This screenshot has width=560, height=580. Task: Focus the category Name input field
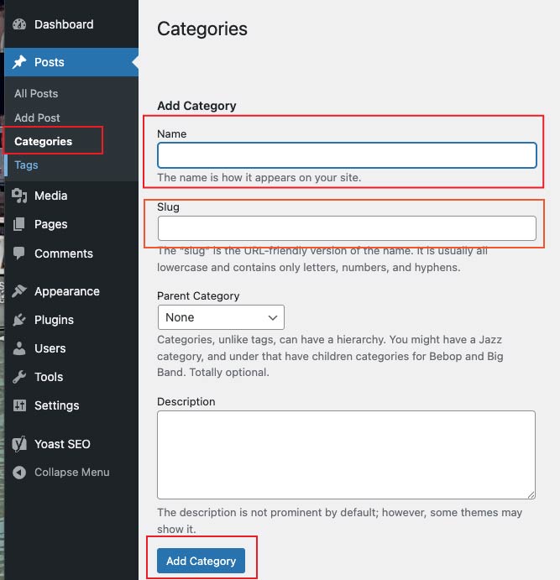tap(347, 155)
